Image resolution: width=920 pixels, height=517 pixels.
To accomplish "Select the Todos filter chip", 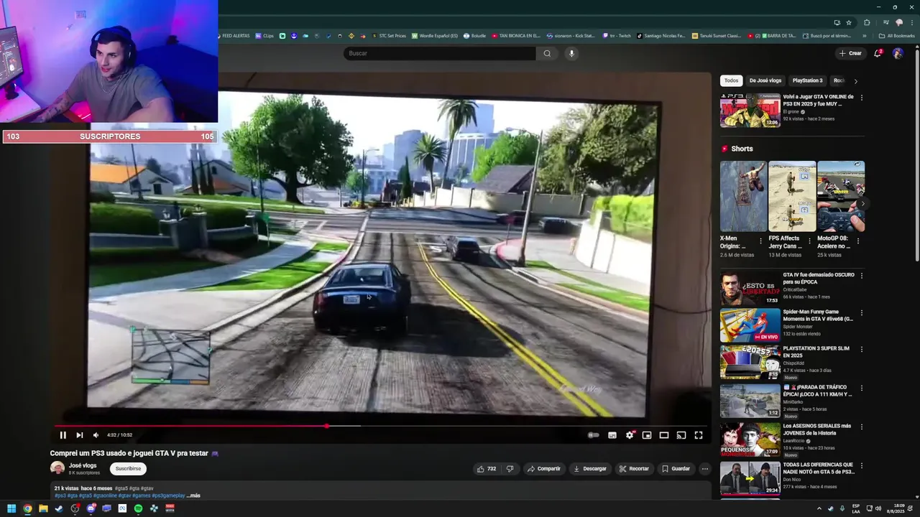I will (x=731, y=80).
